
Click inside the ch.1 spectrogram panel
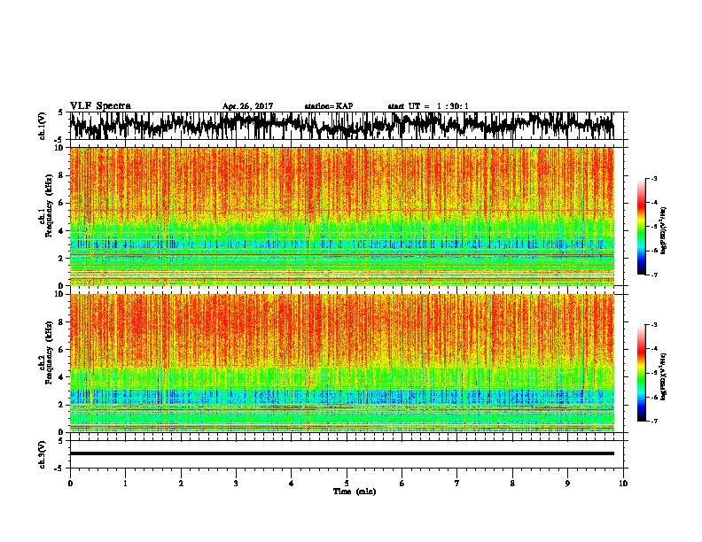(341, 216)
